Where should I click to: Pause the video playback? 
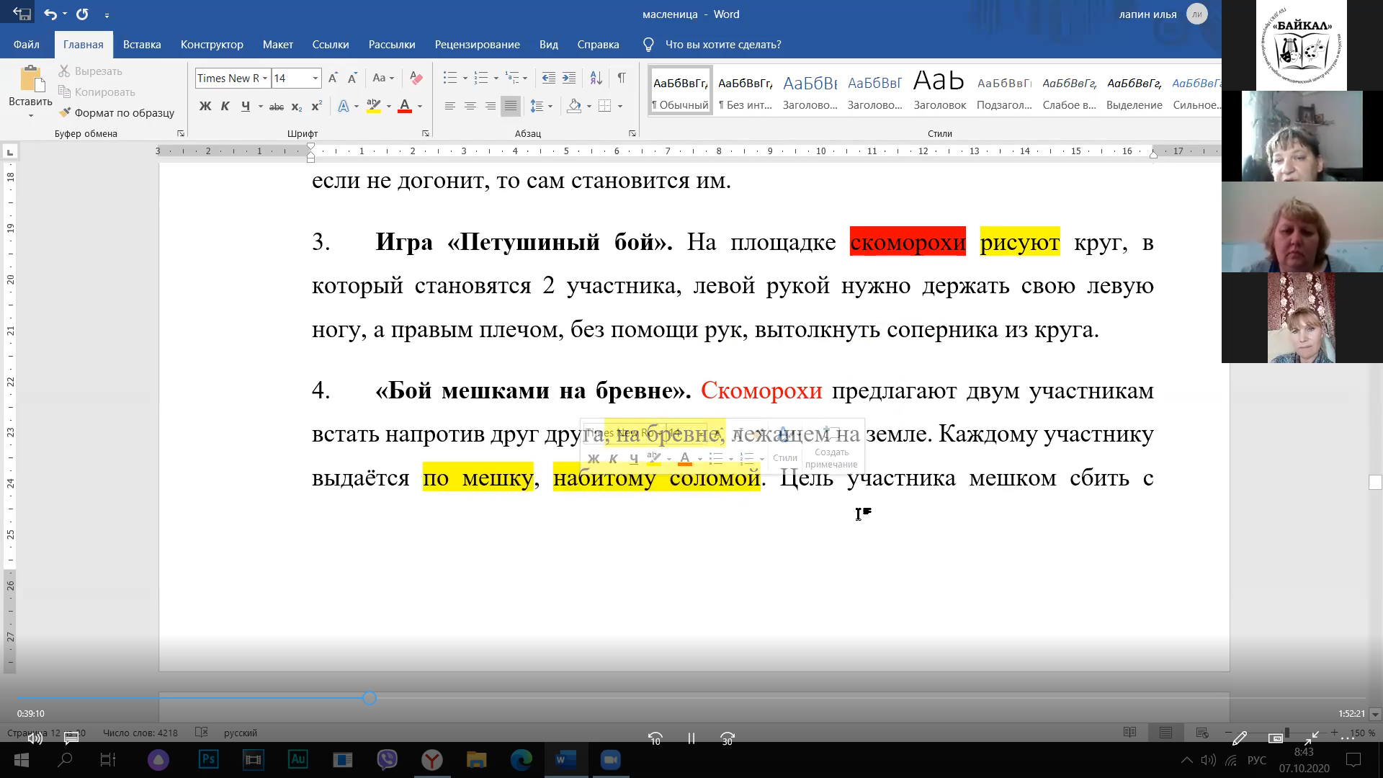691,738
